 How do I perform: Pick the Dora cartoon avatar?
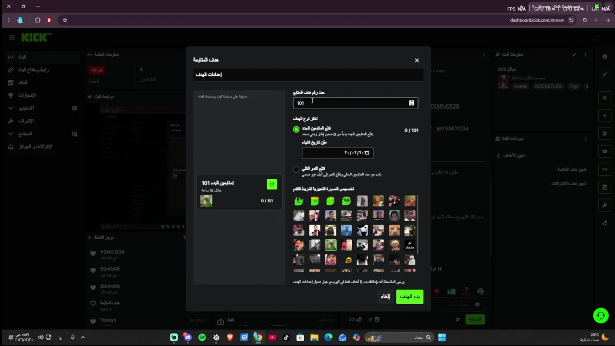click(394, 216)
